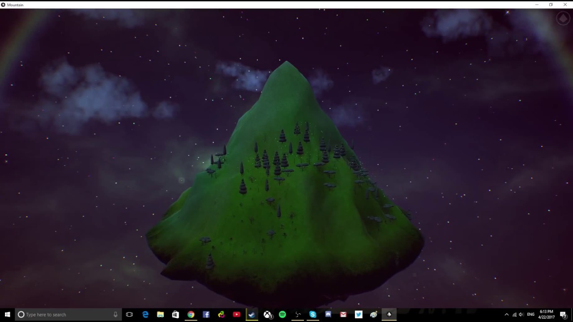Open the yellow-pink knot taskbar icon

[221, 314]
